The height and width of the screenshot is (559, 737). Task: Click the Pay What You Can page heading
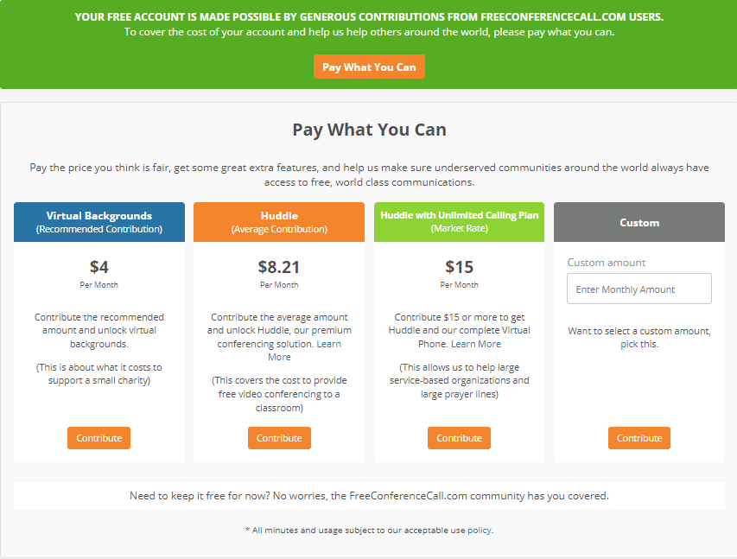pos(369,130)
